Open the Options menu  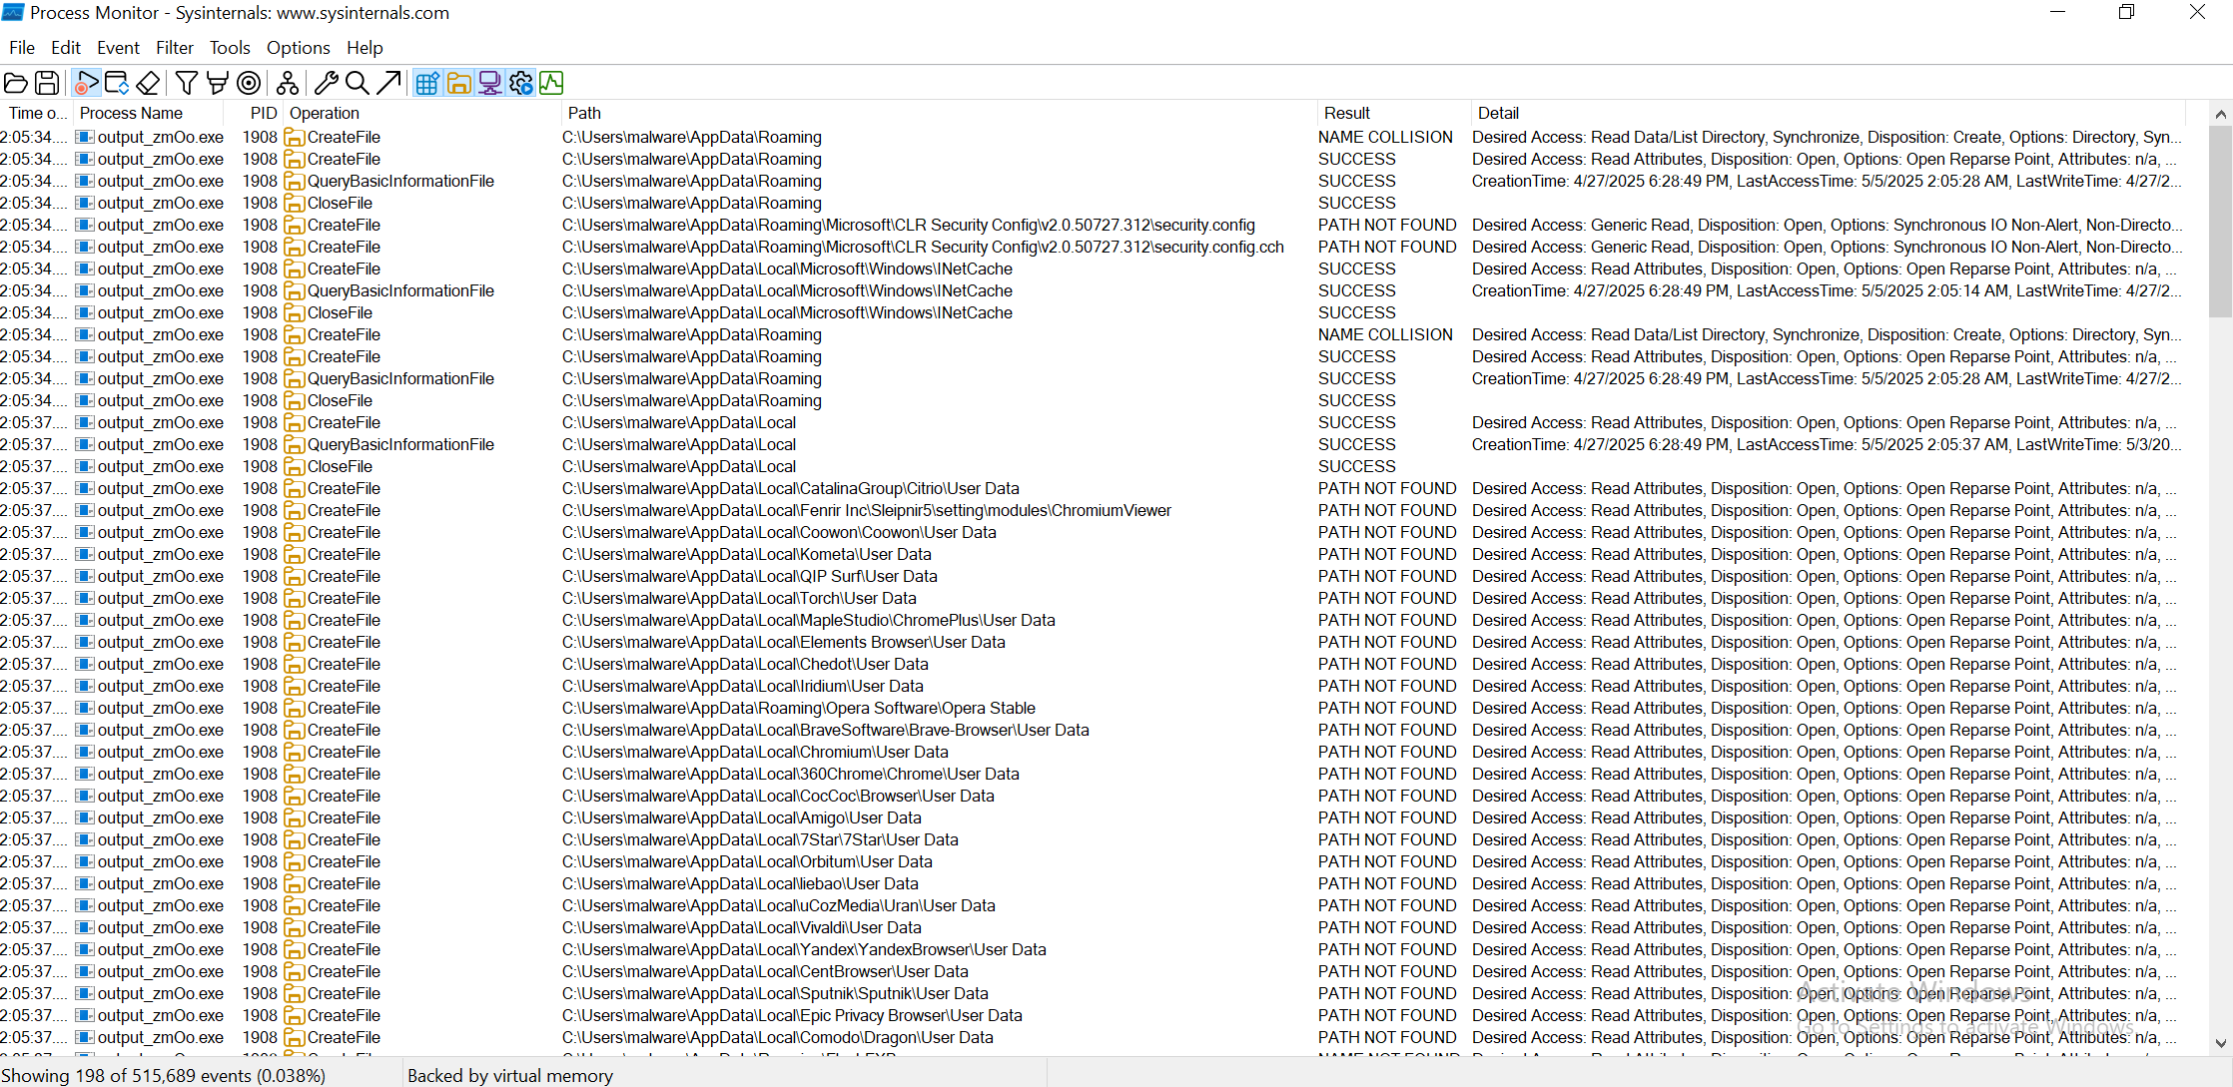click(298, 48)
